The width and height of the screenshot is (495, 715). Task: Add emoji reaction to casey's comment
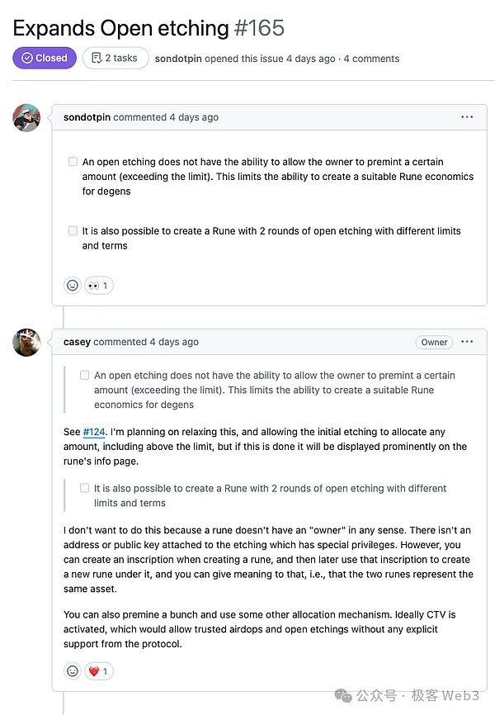click(73, 671)
